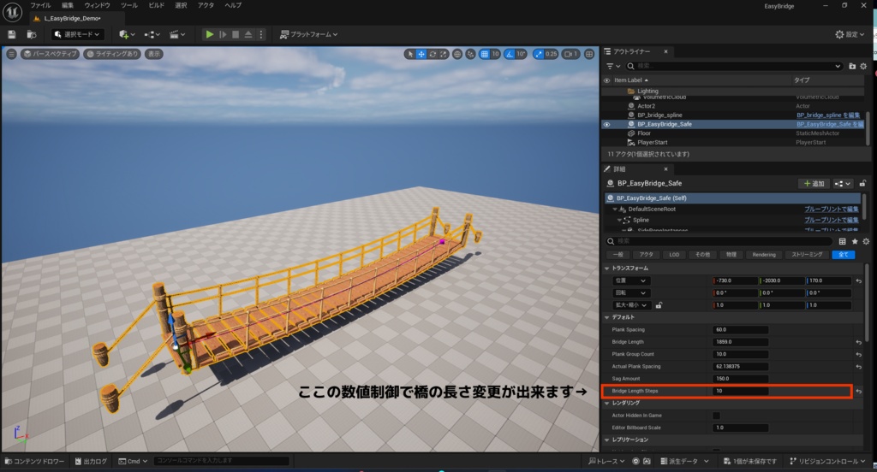The image size is (877, 472).
Task: Open the Unreal Engine logo button
Action: point(12,12)
